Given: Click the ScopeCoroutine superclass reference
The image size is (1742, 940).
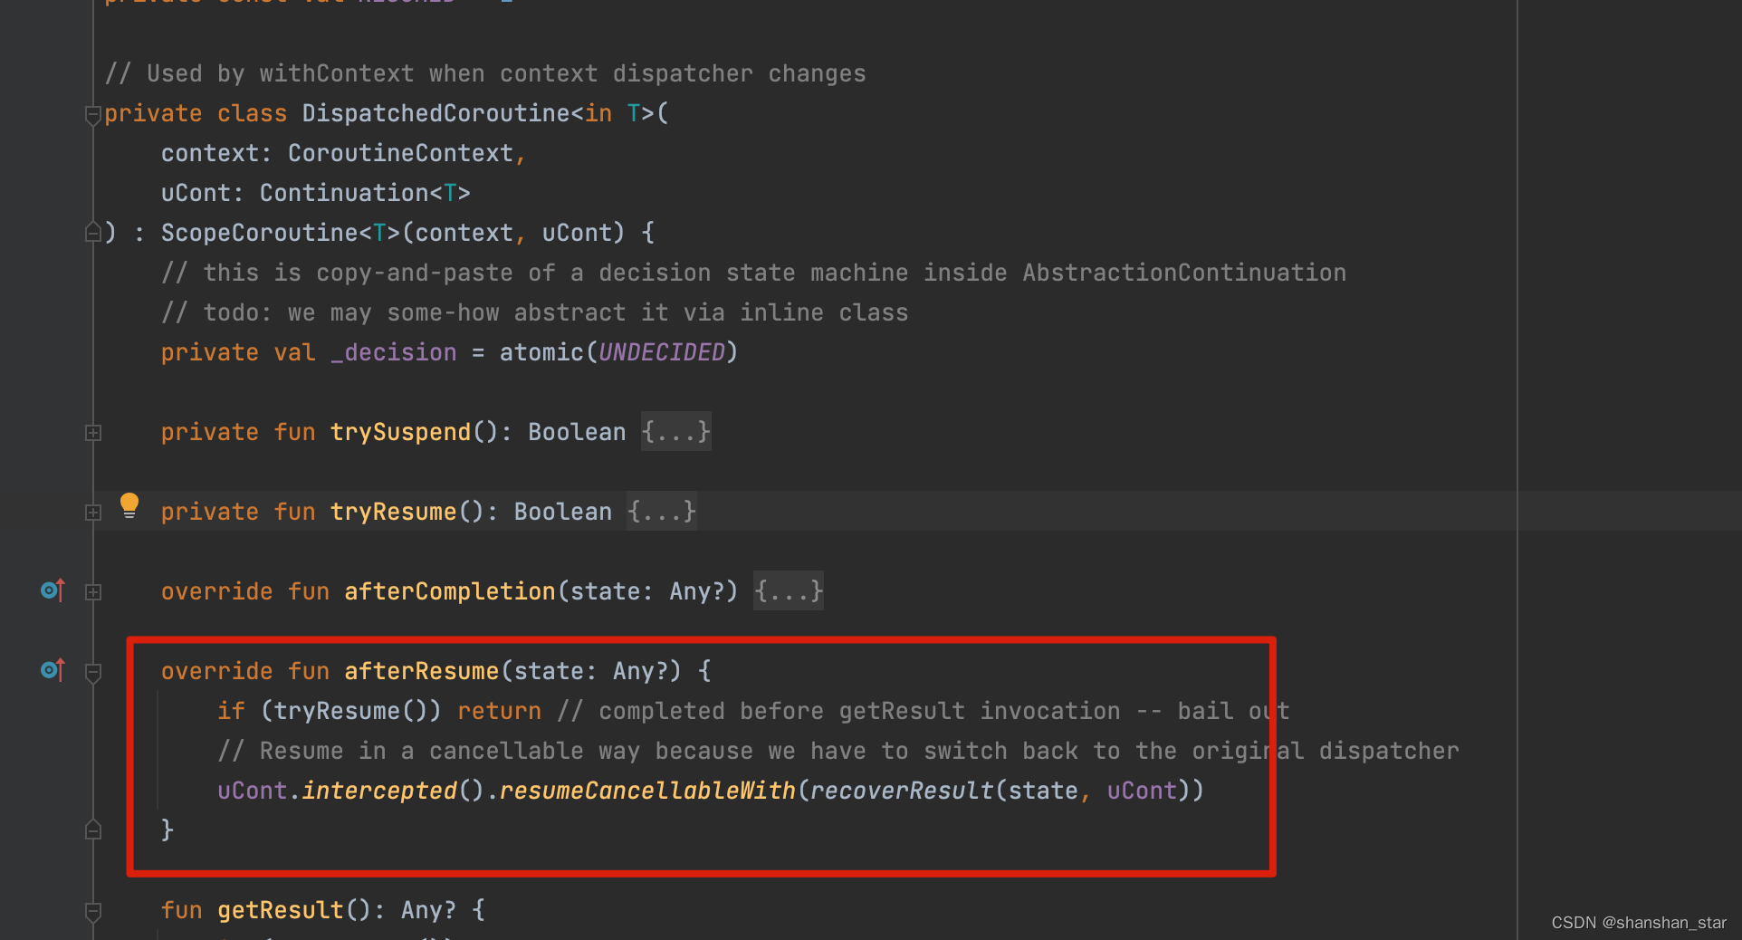Looking at the screenshot, I should pos(260,233).
